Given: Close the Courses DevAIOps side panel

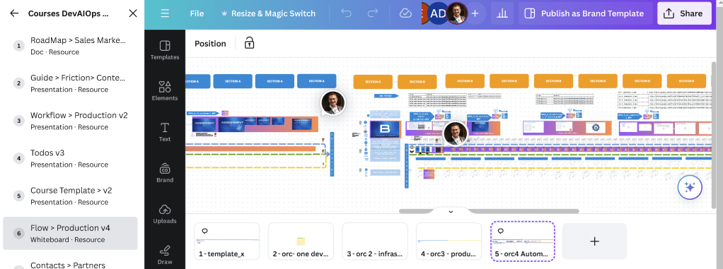Looking at the screenshot, I should [x=133, y=13].
